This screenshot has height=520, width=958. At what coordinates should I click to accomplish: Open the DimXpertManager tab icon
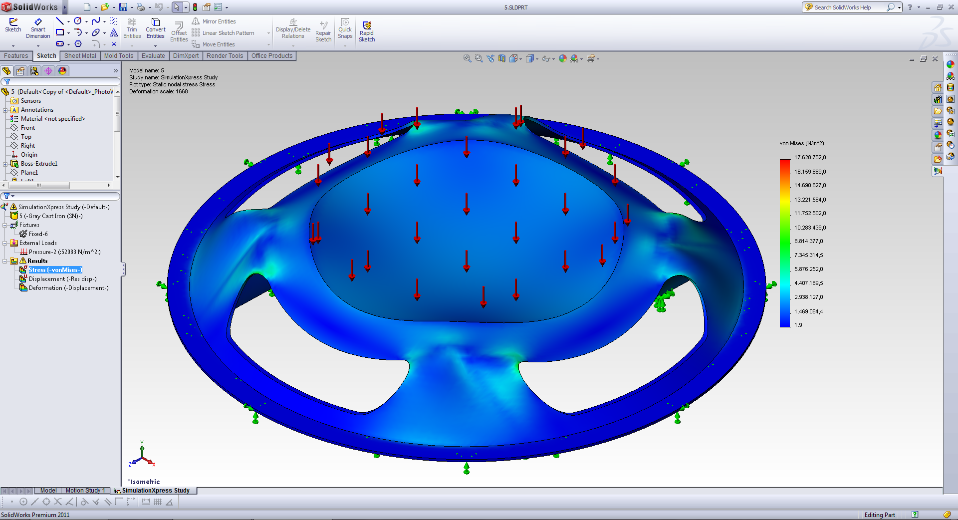point(48,71)
